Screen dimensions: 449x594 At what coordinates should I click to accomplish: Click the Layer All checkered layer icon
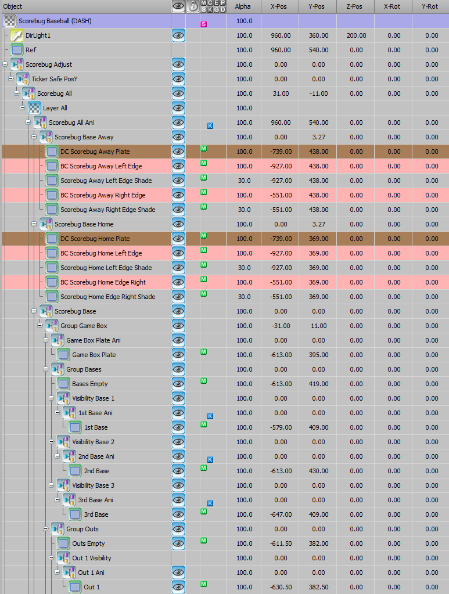point(34,108)
